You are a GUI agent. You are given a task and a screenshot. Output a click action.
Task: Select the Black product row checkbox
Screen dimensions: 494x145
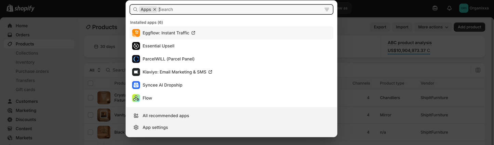[x=90, y=132]
